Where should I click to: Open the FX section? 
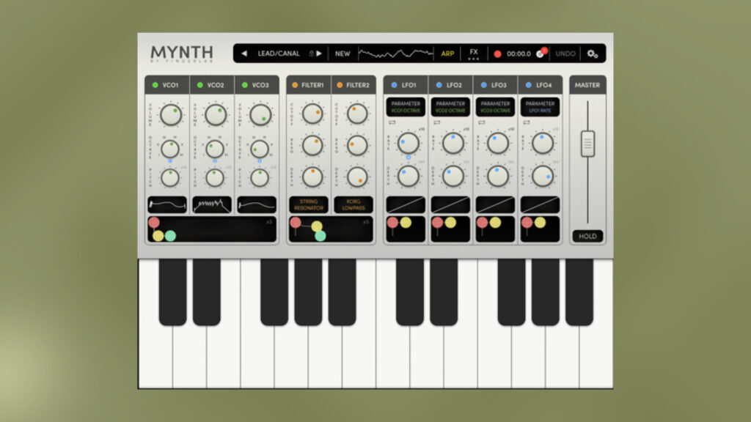point(474,53)
